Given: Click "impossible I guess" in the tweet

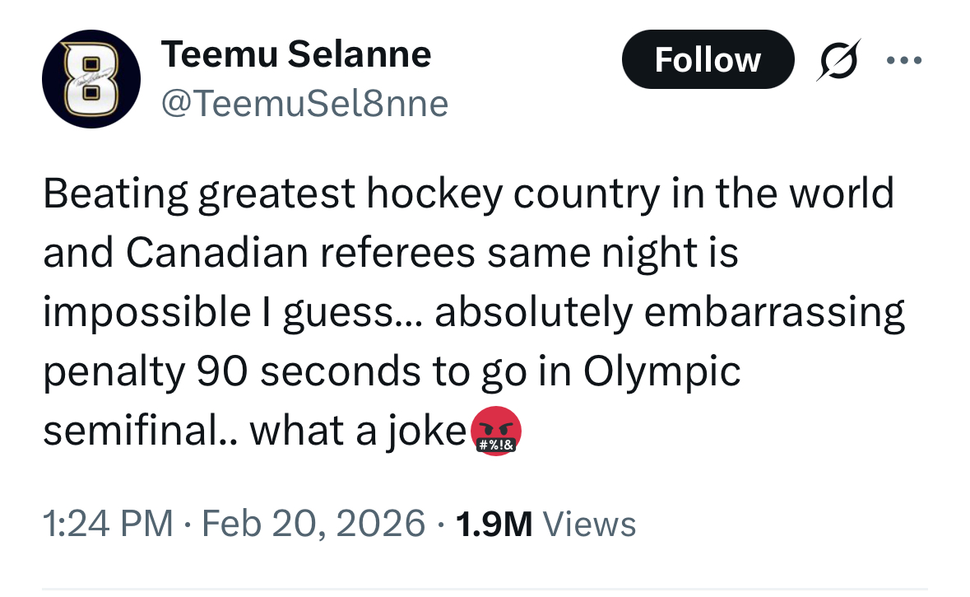Looking at the screenshot, I should coord(218,313).
